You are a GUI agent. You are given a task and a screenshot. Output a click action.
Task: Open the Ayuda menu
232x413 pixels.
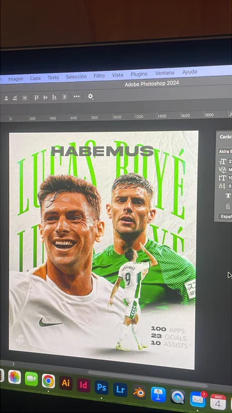(x=190, y=72)
